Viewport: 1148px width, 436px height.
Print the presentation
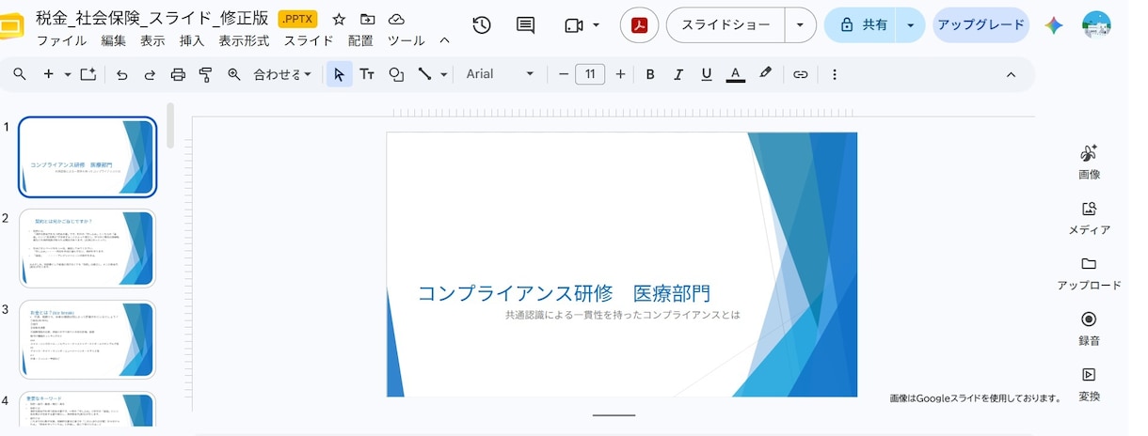[x=178, y=74]
